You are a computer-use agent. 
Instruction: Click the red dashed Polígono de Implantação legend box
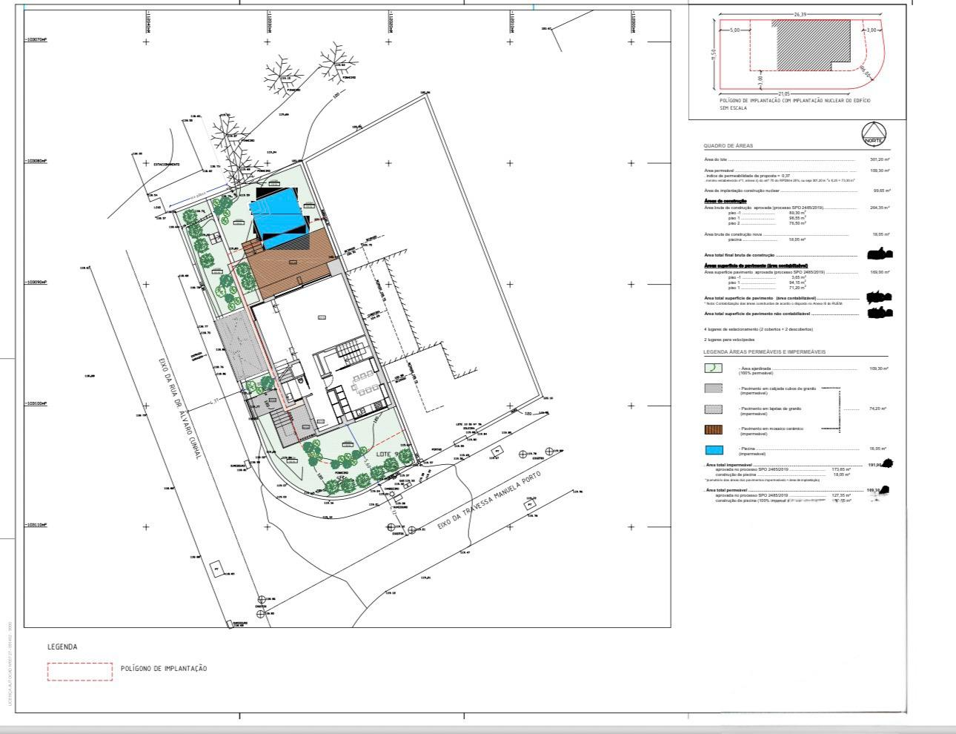pyautogui.click(x=79, y=670)
